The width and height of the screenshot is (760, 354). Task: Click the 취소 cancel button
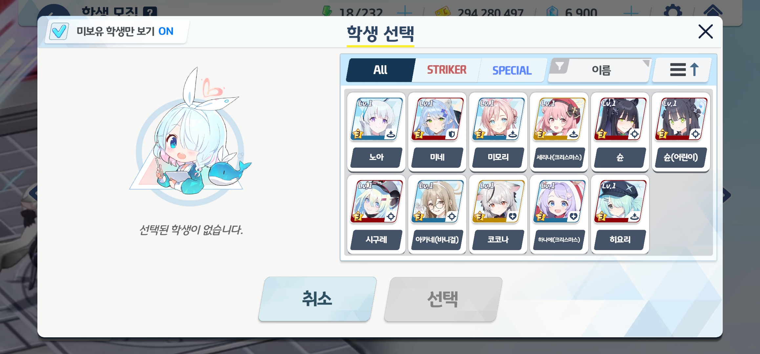click(x=317, y=299)
